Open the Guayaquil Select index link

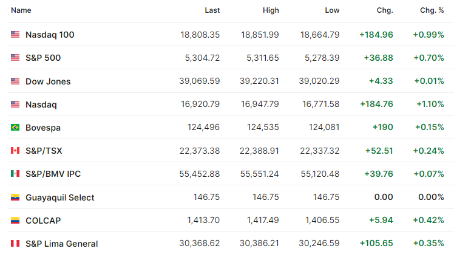[60, 197]
